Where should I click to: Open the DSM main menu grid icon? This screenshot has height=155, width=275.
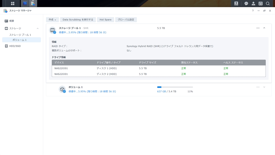pyautogui.click(x=13, y=3)
